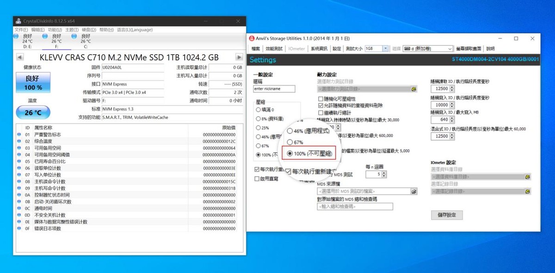Click the right arrow to view next disk
Image resolution: width=555 pixels, height=273 pixels.
239,57
